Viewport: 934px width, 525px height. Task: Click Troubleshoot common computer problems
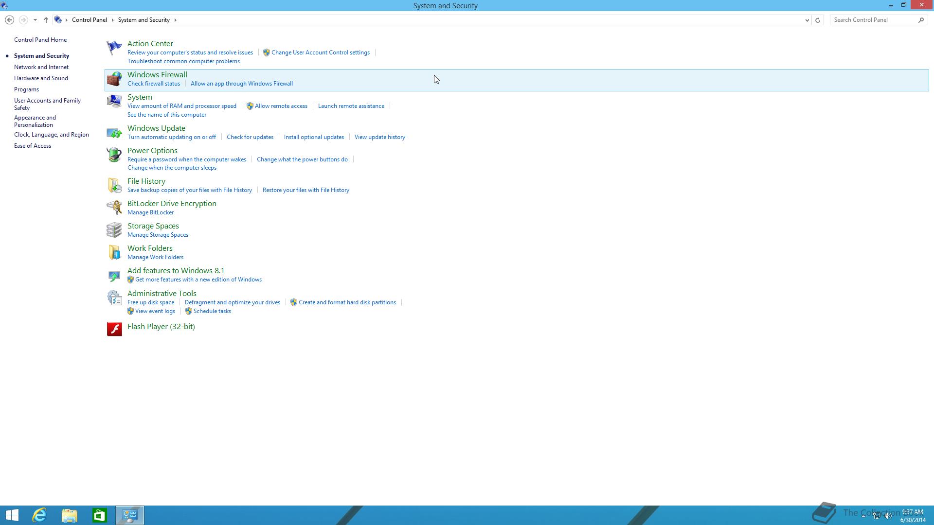click(x=183, y=61)
